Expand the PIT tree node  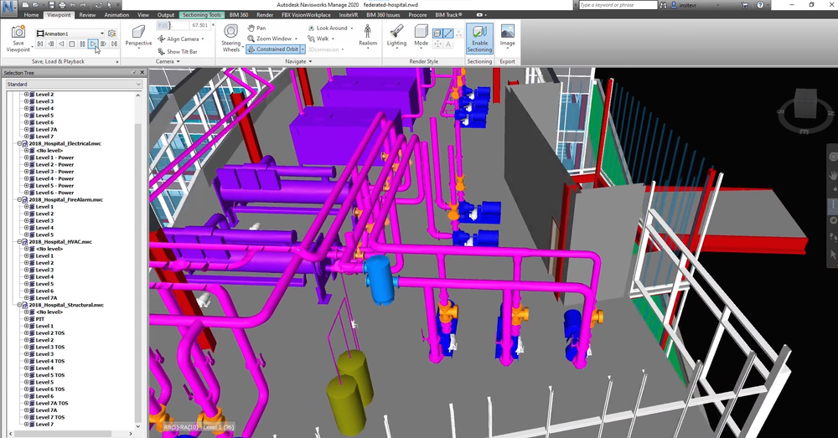tap(26, 319)
